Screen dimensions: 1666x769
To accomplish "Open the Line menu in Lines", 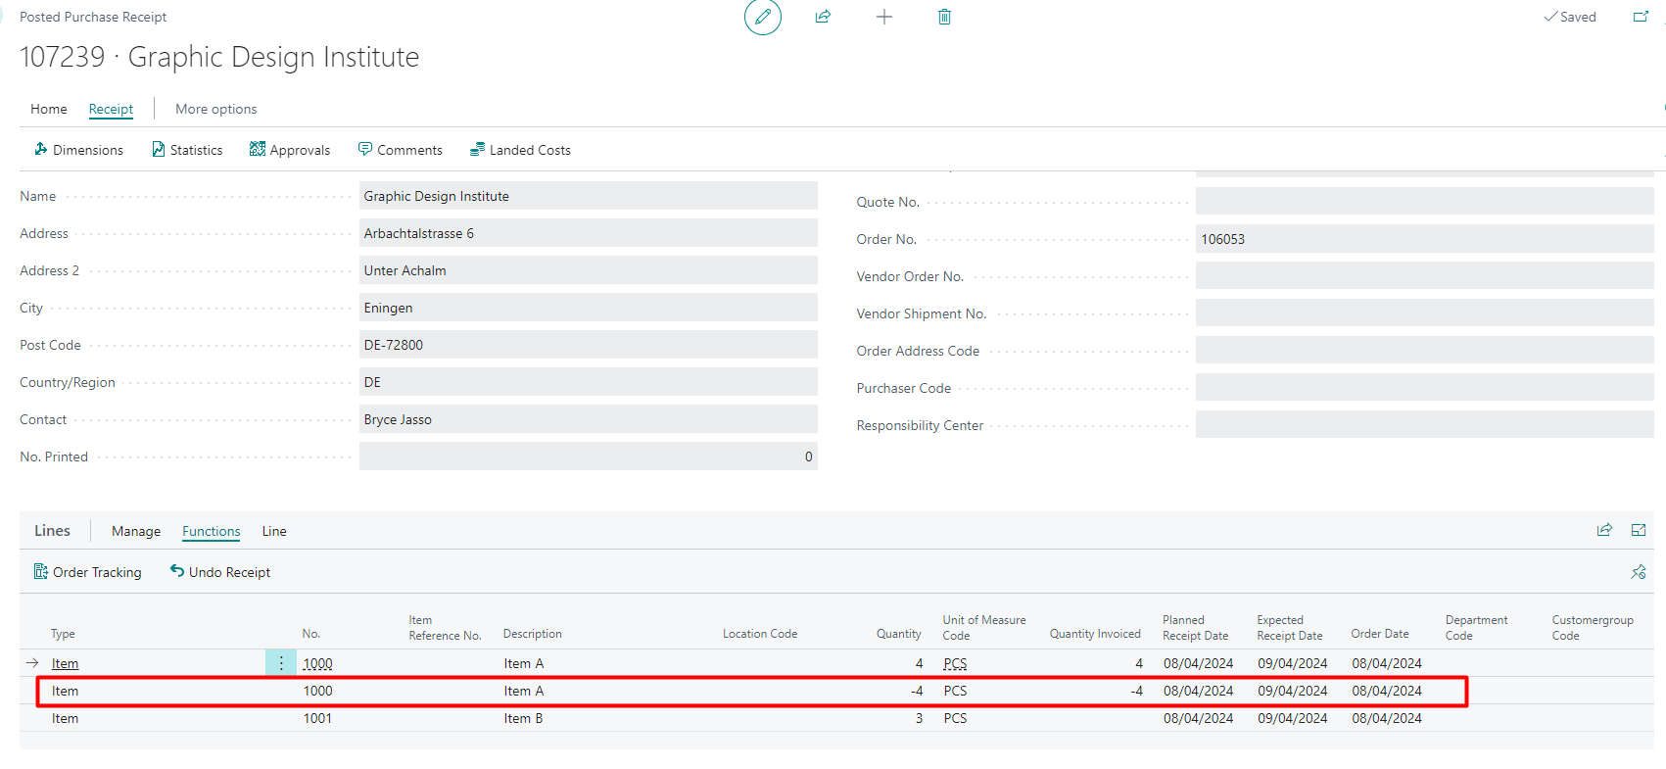I will point(274,531).
